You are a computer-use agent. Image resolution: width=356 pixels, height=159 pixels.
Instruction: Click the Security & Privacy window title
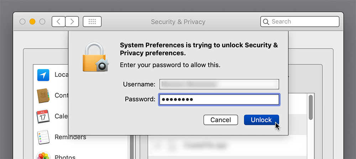[x=178, y=22]
